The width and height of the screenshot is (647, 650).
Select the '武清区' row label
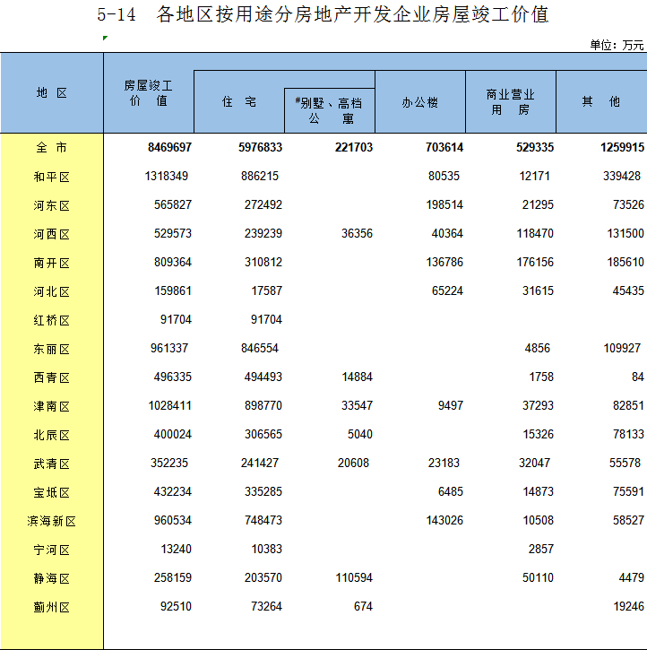[52, 464]
